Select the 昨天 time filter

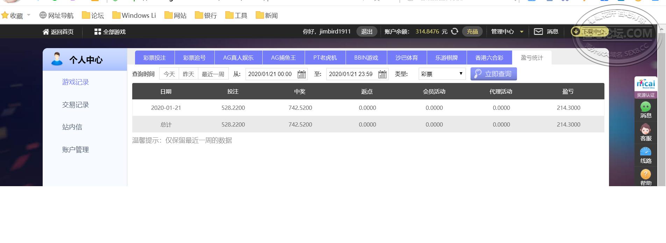[x=189, y=74]
